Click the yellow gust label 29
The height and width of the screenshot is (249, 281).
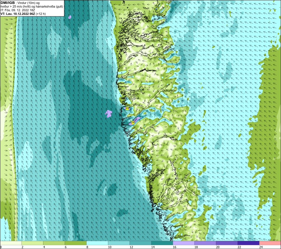click(133, 122)
